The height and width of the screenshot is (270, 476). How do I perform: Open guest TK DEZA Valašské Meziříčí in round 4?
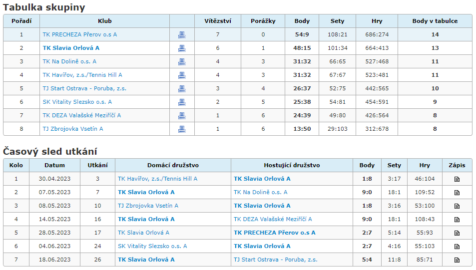coord(273,219)
